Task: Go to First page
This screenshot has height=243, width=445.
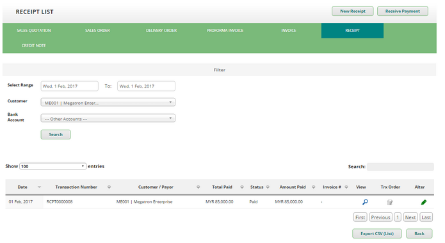Action: tap(360, 217)
